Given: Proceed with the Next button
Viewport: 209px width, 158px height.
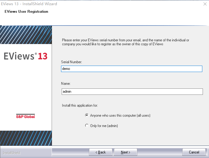Looking at the screenshot, I should tap(125, 152).
